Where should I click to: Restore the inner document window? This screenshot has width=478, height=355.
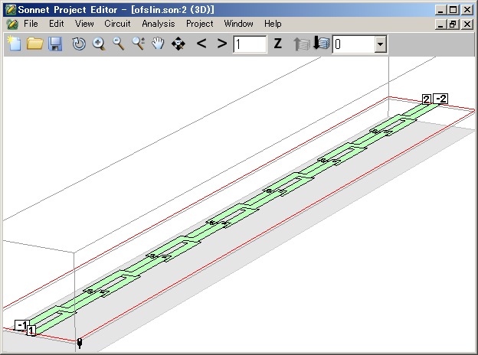(x=453, y=24)
